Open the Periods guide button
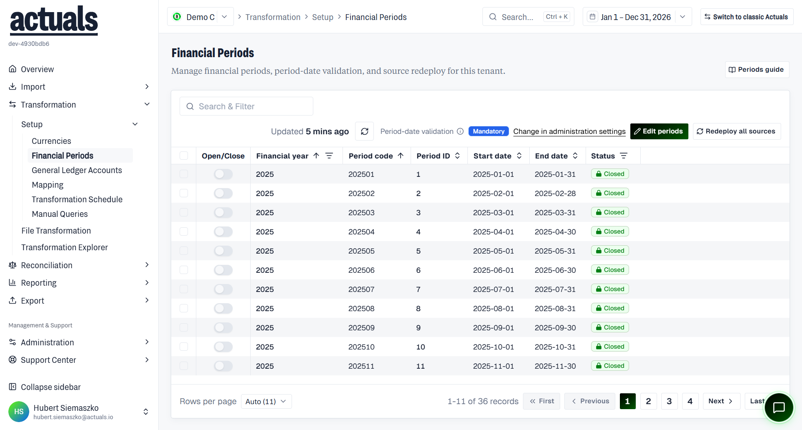 (757, 70)
